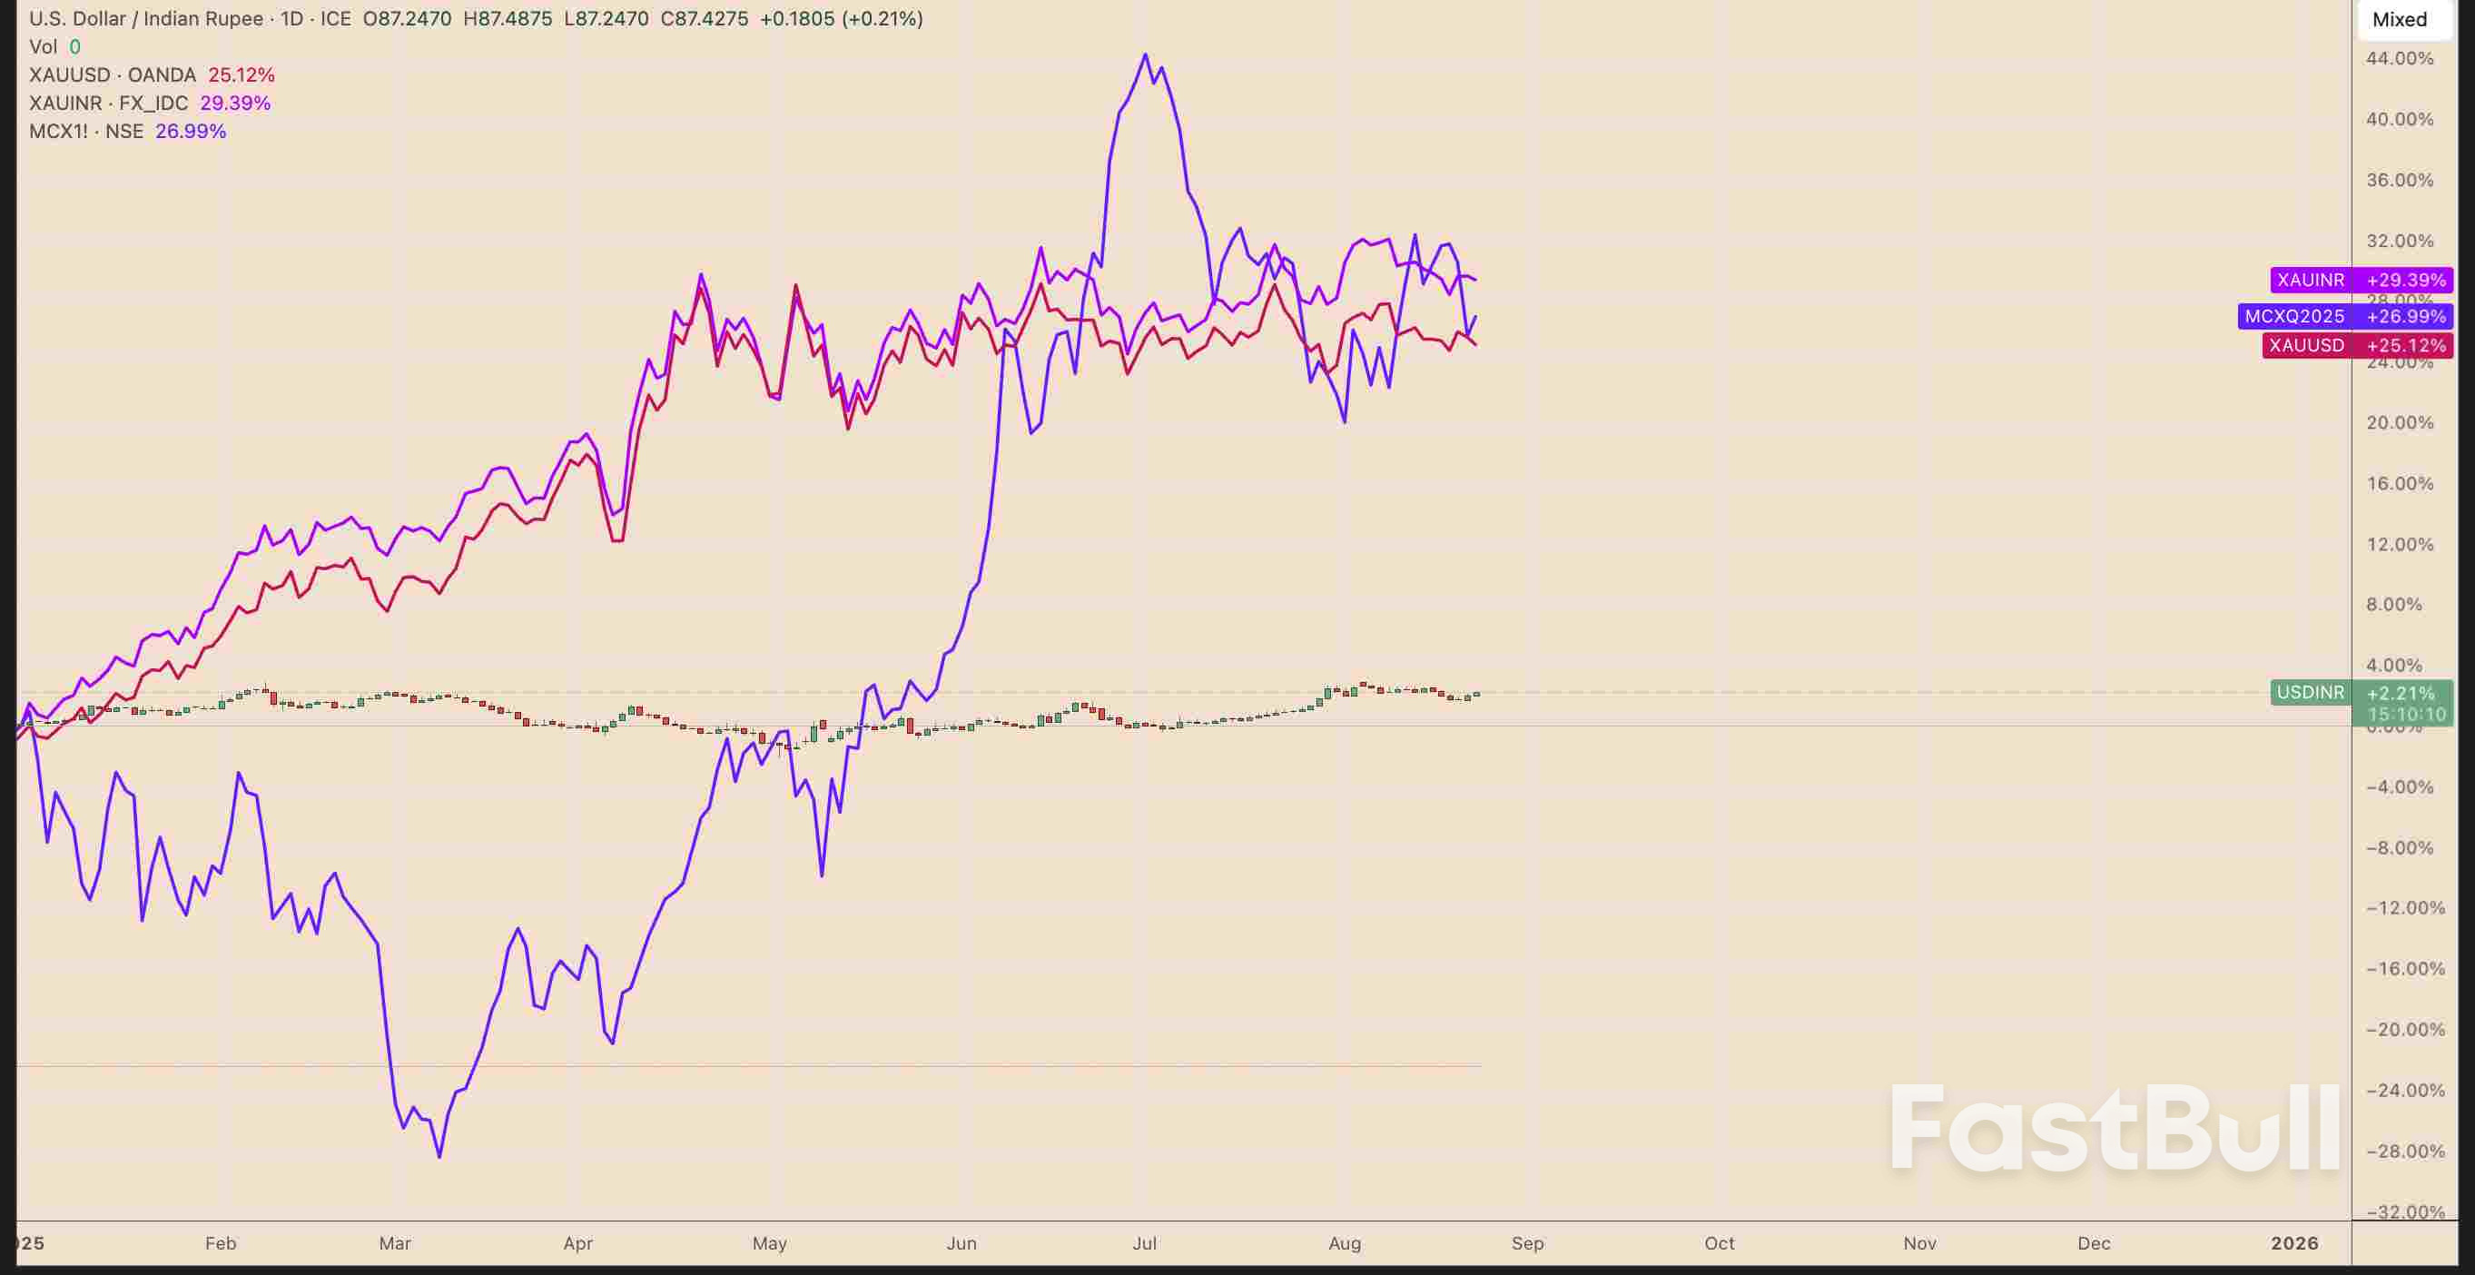This screenshot has width=2475, height=1275.
Task: Click the XAUUSD 25.12% change value
Action: tap(243, 74)
